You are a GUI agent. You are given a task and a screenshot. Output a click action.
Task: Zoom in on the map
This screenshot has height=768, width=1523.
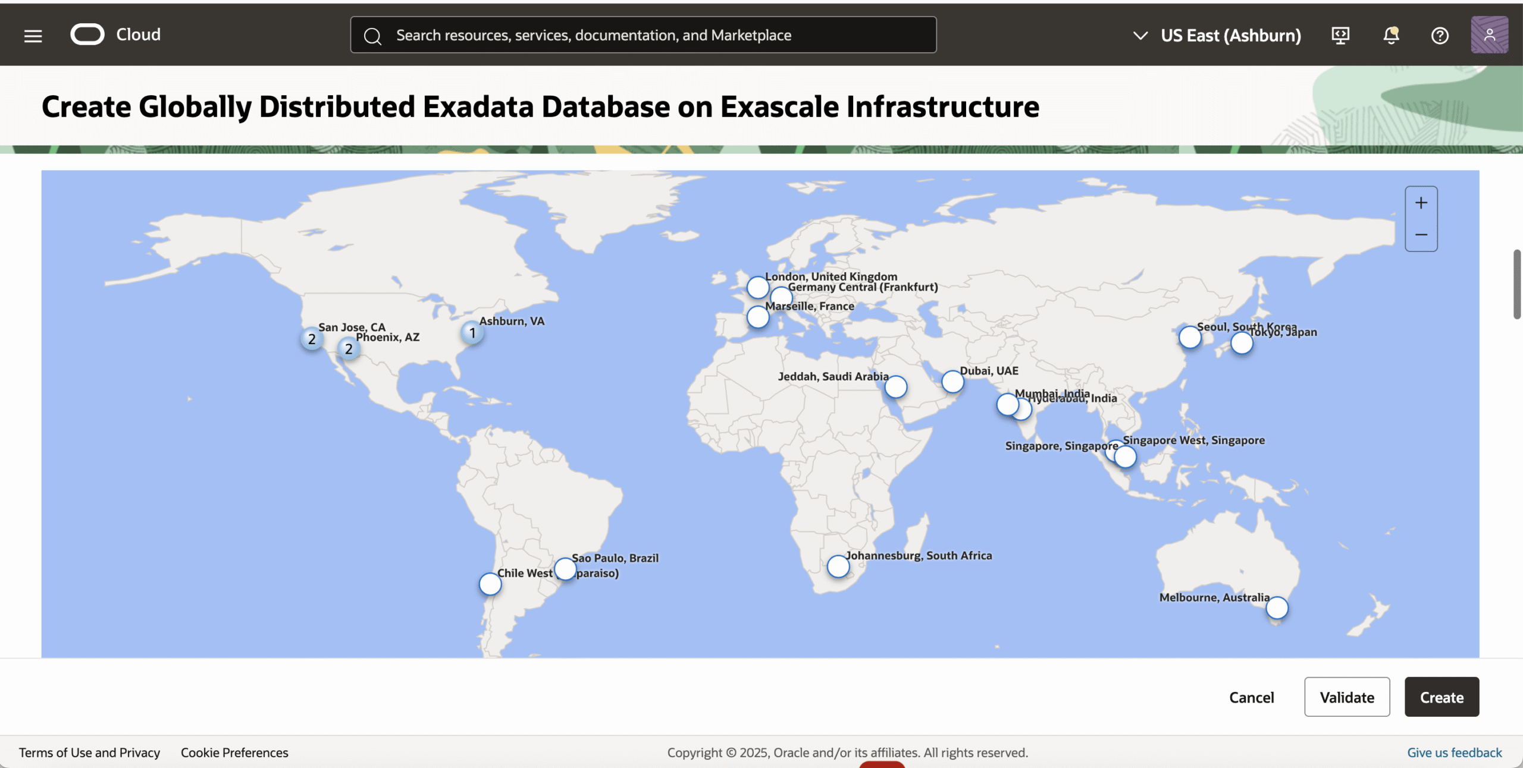click(1421, 203)
